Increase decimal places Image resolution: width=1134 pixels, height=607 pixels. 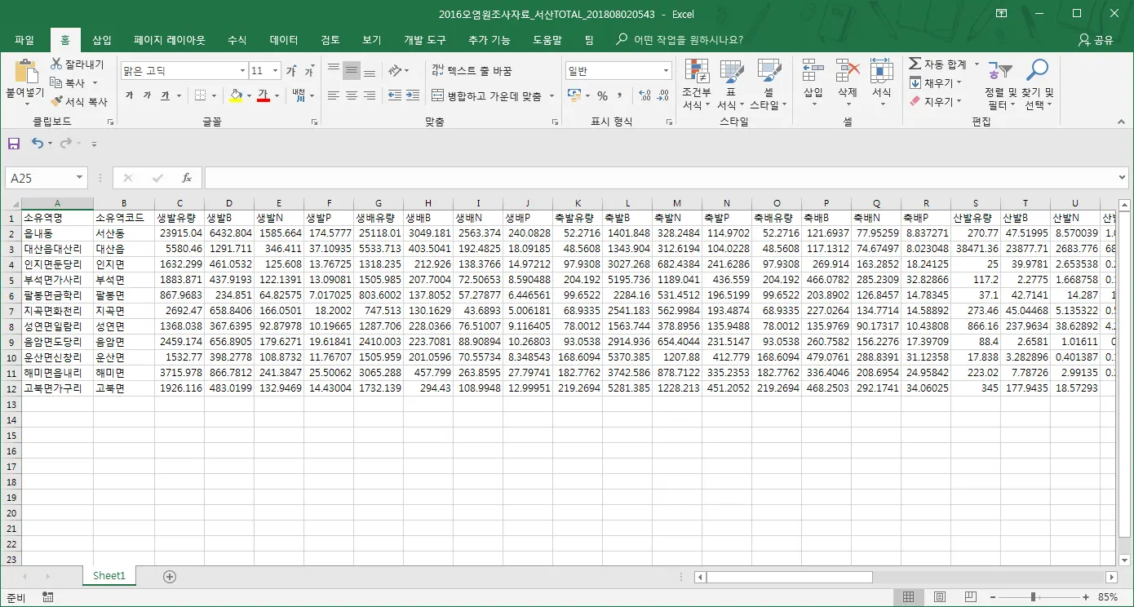pos(645,96)
